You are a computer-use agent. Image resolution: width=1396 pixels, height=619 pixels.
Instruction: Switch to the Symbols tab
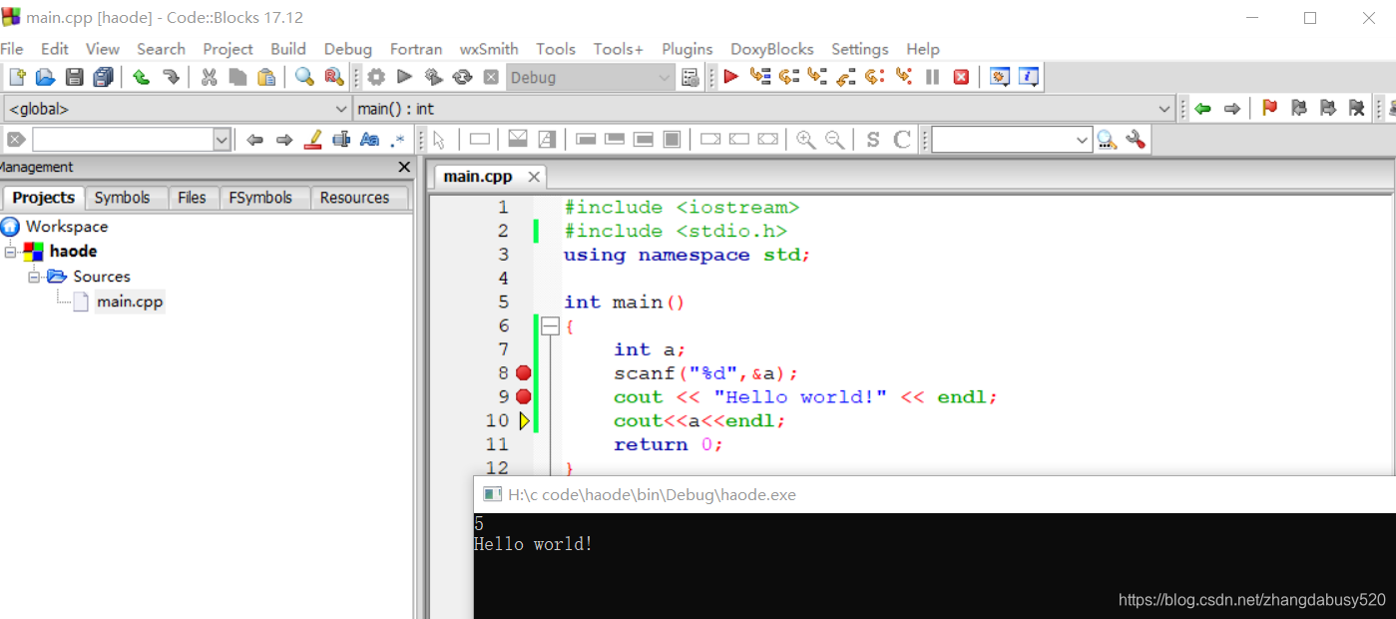(123, 198)
